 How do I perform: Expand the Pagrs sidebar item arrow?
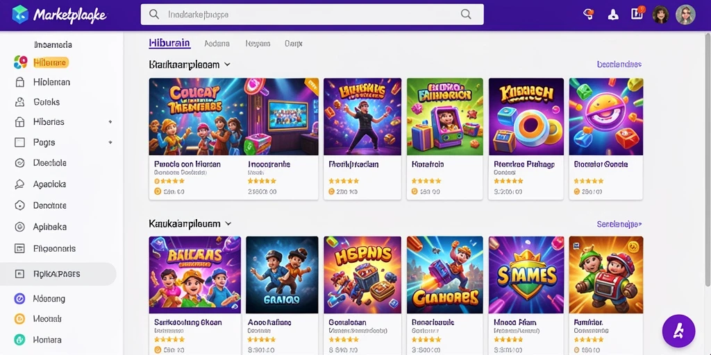click(x=110, y=142)
